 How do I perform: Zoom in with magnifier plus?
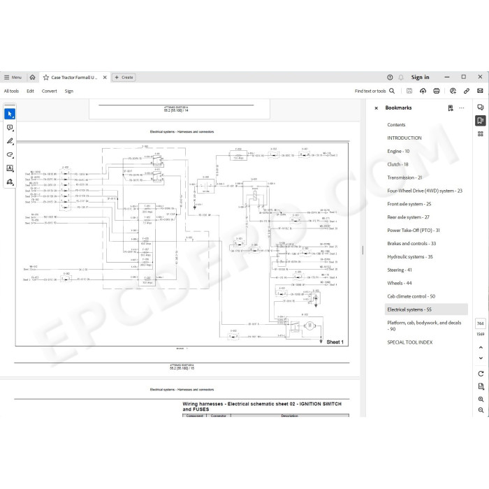click(x=481, y=399)
